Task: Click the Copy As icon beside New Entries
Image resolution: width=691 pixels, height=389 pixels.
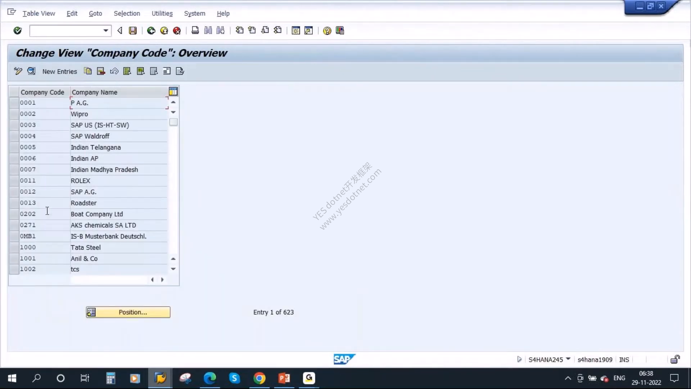Action: 88,71
